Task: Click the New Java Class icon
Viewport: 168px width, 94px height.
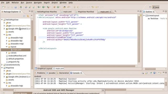Action: (x=58, y=7)
